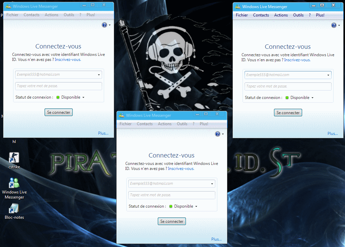Screen dimensions: 345x247
Task: Click the title bar Messenger icon of the left window
Action: 8,6
